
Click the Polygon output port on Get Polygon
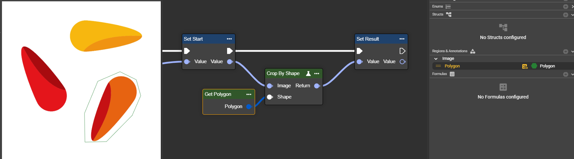point(249,106)
